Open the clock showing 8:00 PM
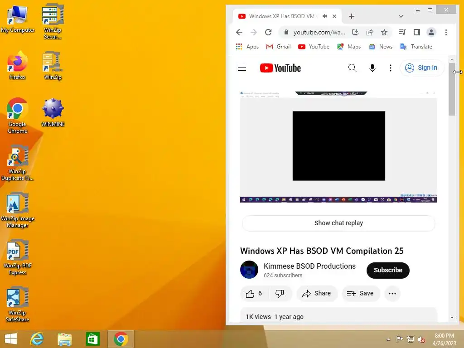The image size is (464, 348). coord(444,339)
